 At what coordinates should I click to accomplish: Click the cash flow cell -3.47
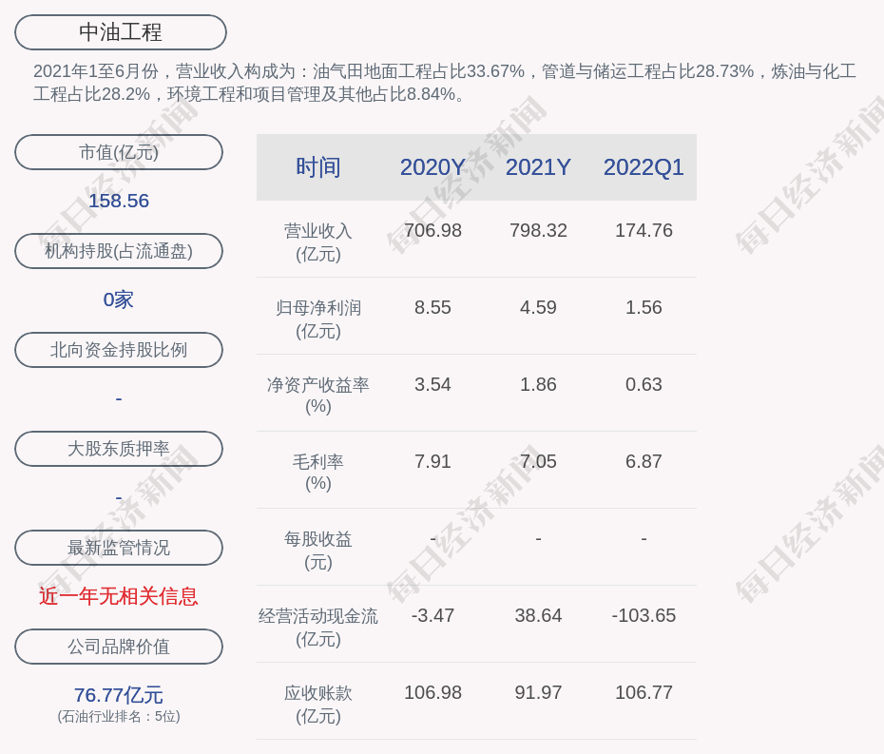(x=432, y=615)
